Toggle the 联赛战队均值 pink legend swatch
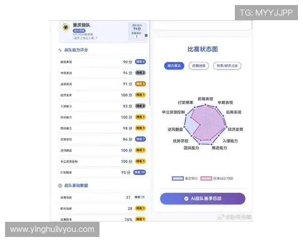Viewport: 303px width, 242px height. coord(206,178)
